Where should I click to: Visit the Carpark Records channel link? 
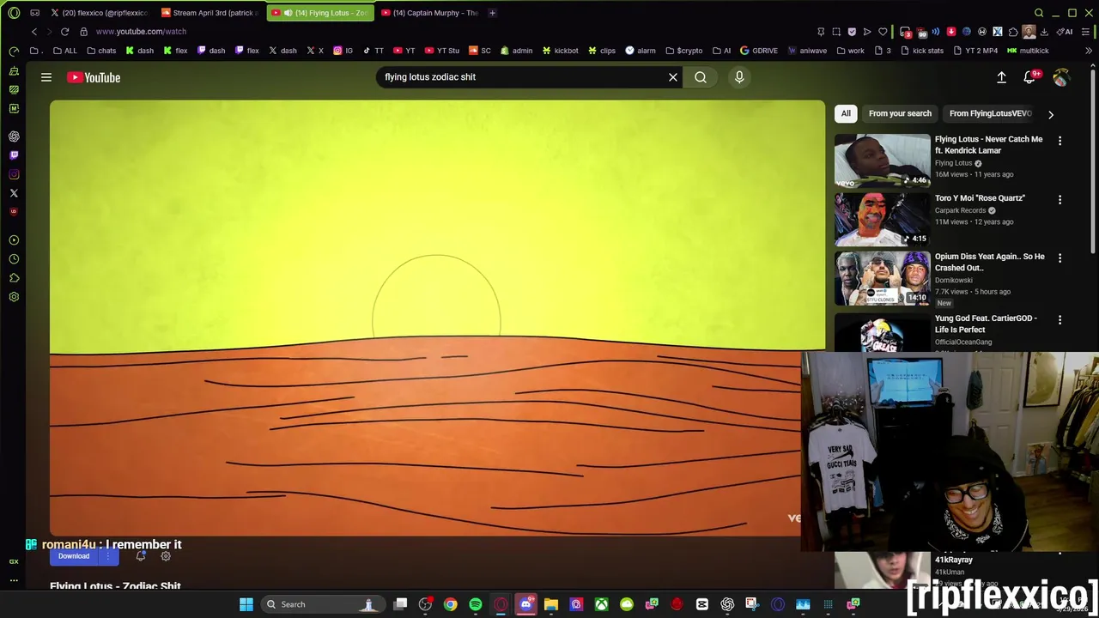point(960,210)
